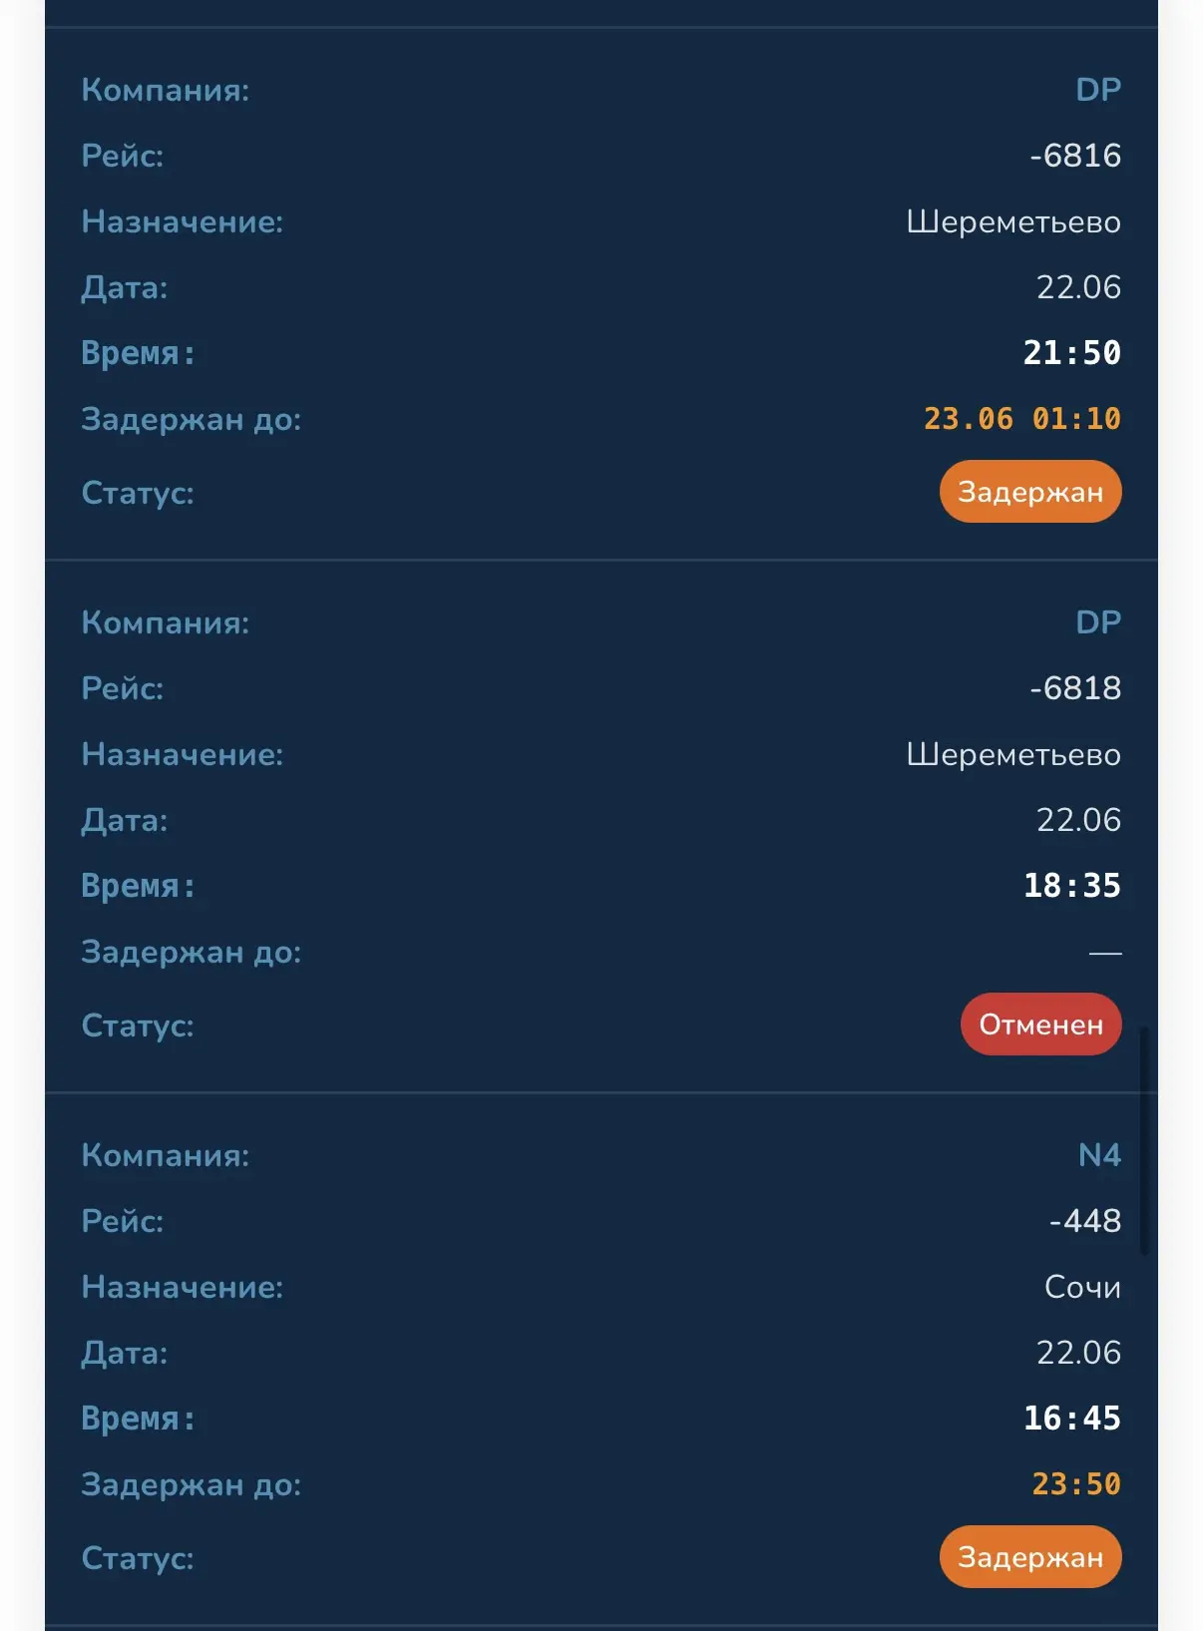Click the red Отменен status badge
This screenshot has width=1203, height=1631.
pos(1041,1024)
